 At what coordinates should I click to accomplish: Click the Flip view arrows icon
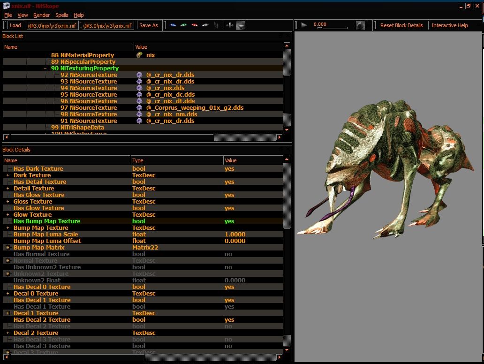(x=230, y=25)
